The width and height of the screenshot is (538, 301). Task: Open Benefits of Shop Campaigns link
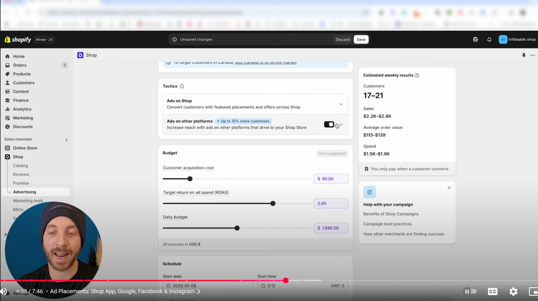point(391,214)
